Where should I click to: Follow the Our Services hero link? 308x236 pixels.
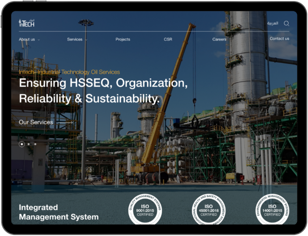click(36, 122)
